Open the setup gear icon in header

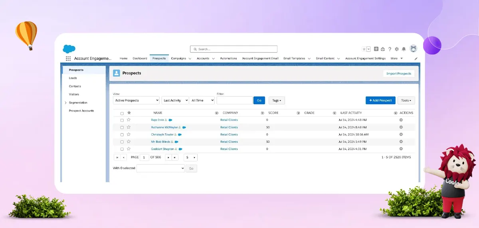coord(396,49)
